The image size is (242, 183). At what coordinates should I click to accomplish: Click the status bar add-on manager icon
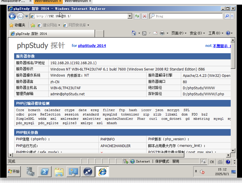click(126, 161)
